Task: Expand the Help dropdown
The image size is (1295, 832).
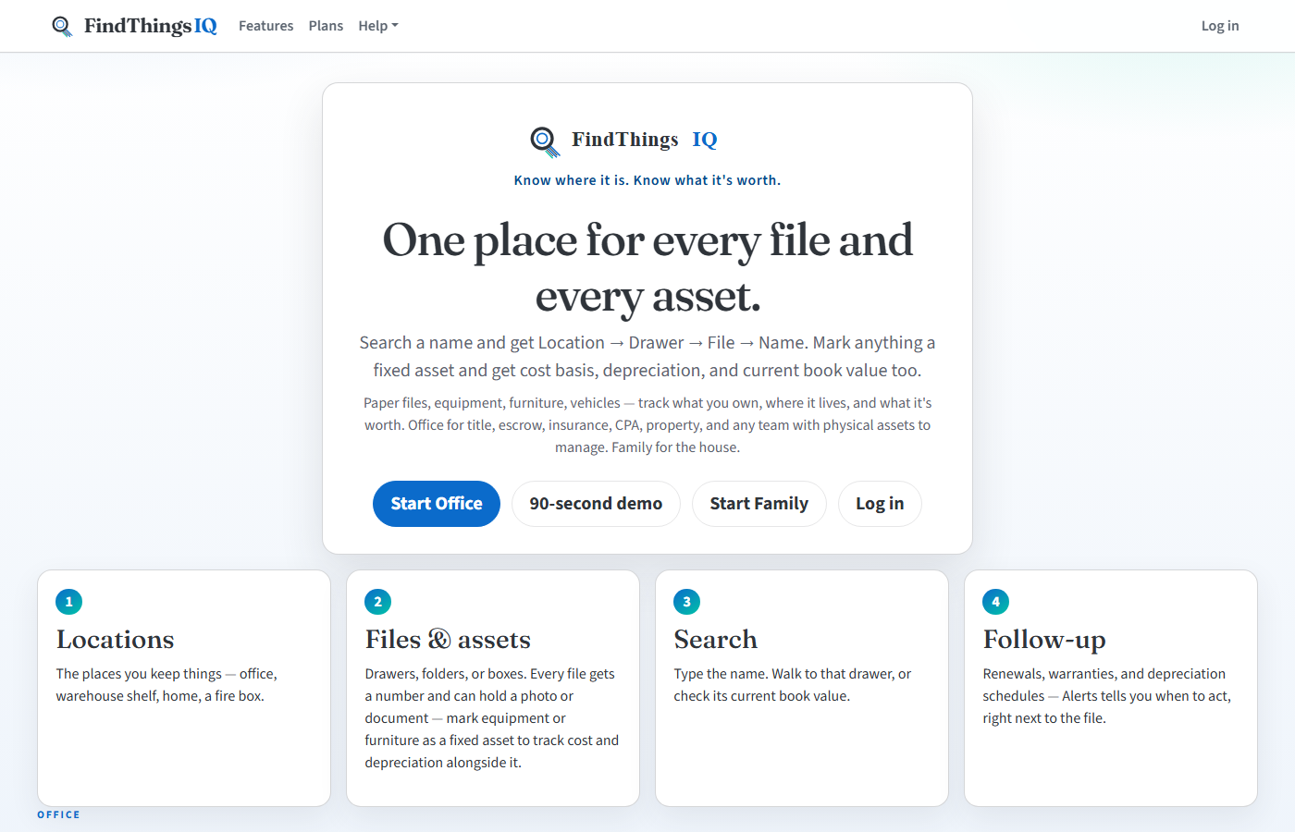Action: (378, 26)
